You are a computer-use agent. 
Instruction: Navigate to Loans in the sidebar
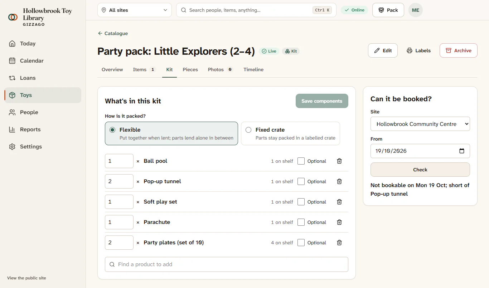coord(43,78)
